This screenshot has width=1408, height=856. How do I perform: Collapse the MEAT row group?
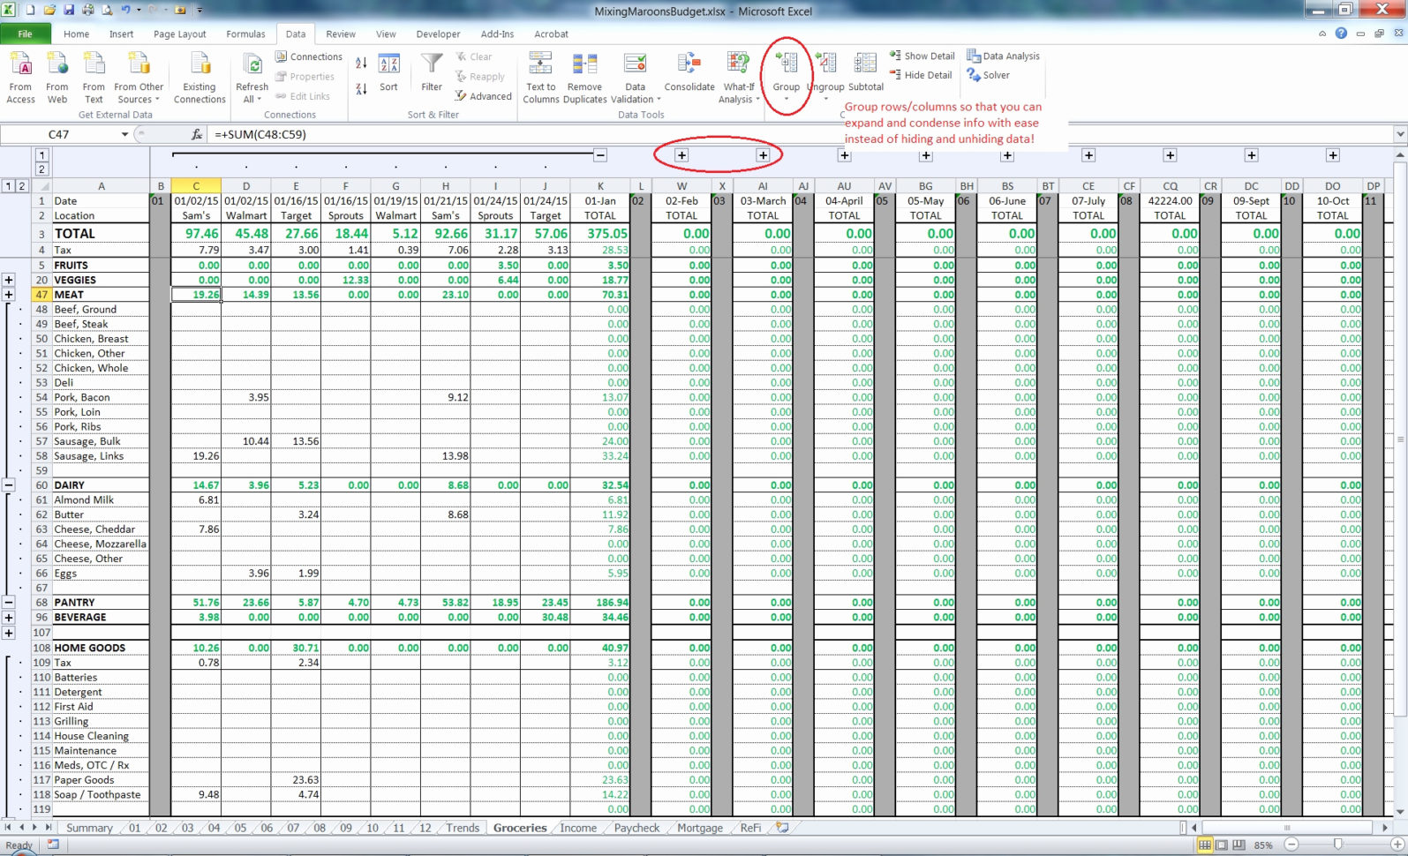[x=9, y=485]
